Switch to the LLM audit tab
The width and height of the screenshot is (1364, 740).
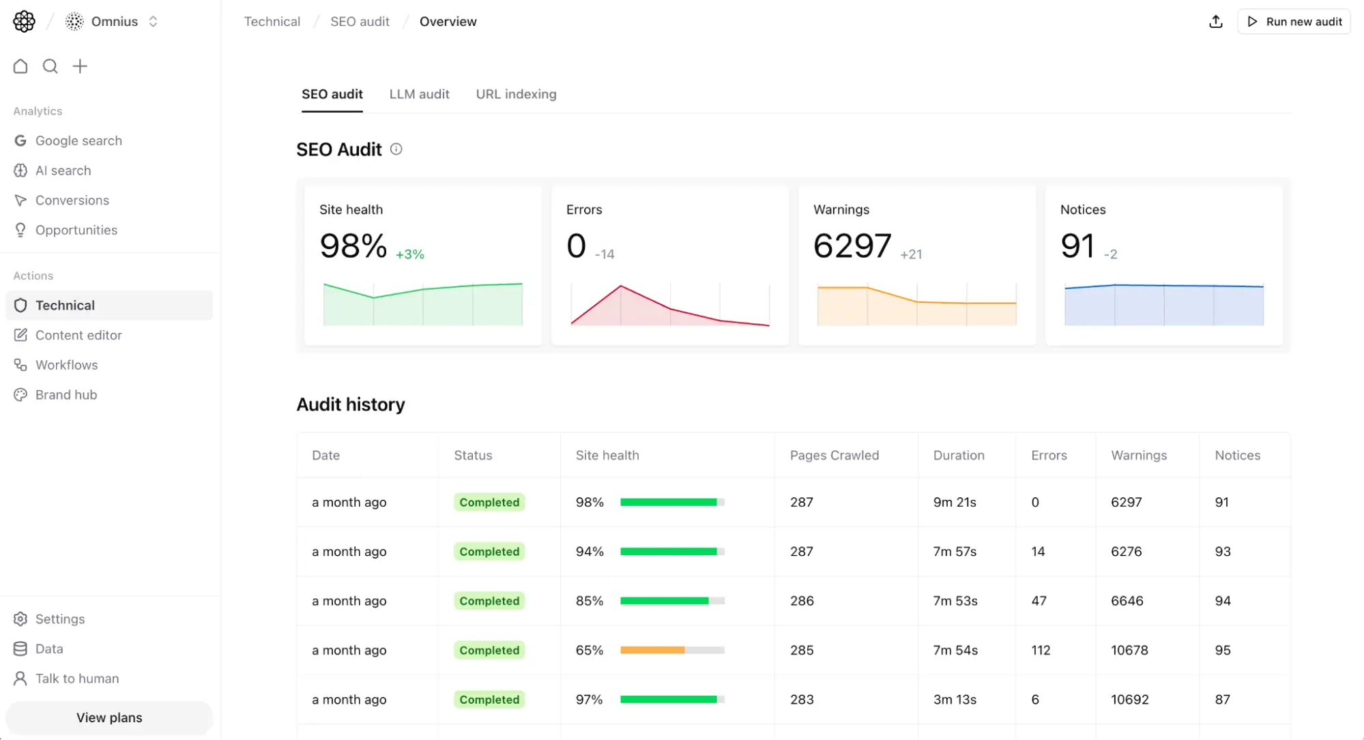point(419,93)
